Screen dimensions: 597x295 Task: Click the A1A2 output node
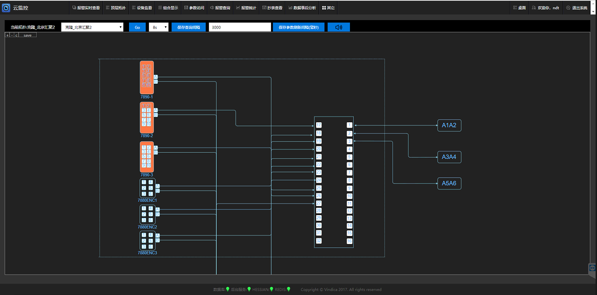coord(449,126)
